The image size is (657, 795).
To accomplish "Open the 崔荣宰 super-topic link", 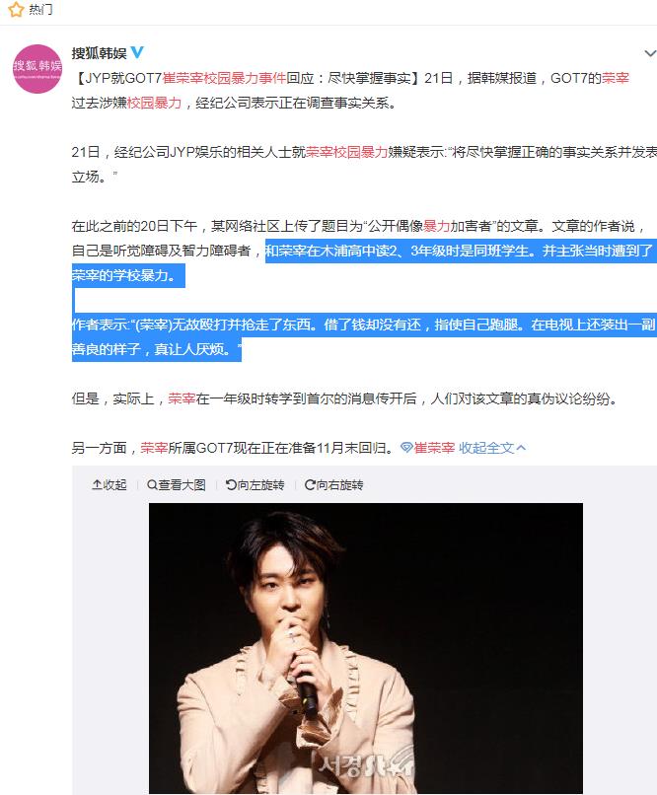I will (434, 448).
